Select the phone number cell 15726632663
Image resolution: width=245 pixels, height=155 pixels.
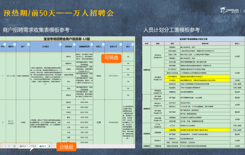point(113,122)
